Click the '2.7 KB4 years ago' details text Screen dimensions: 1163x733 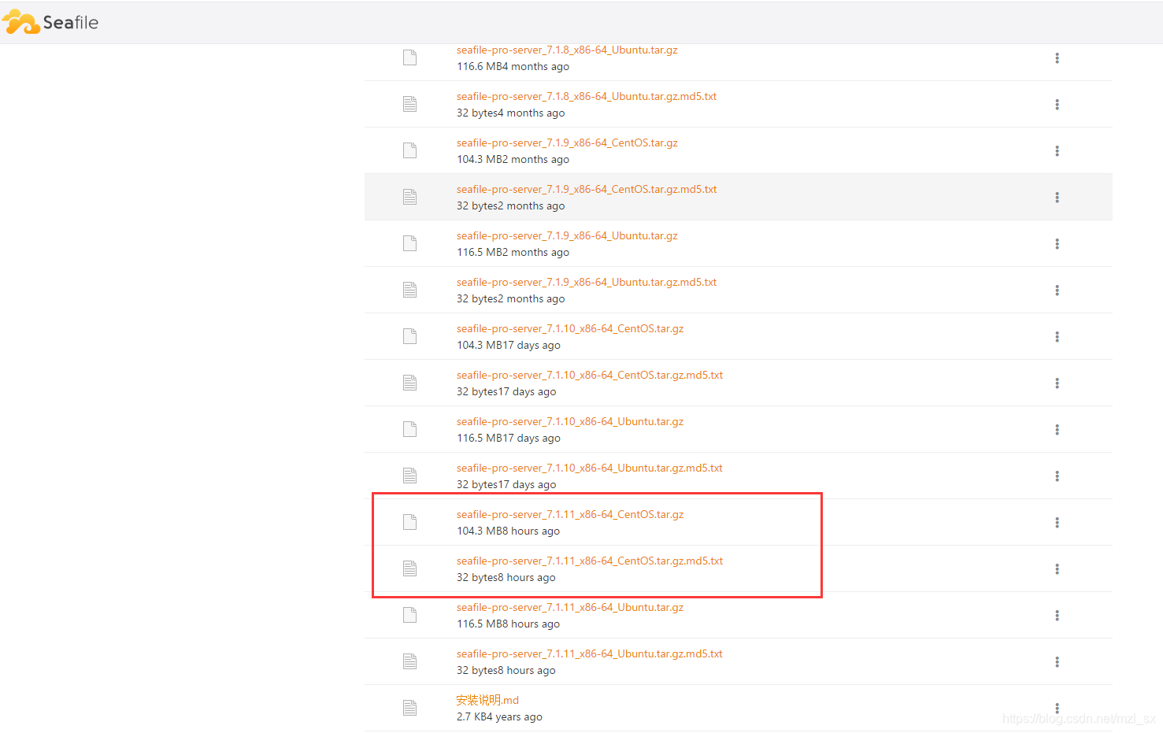coord(500,716)
